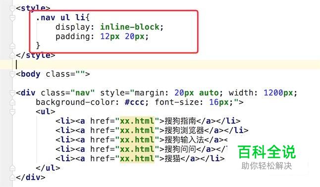Click the closing '</style>' tag text
This screenshot has width=320, height=187.
(36, 55)
